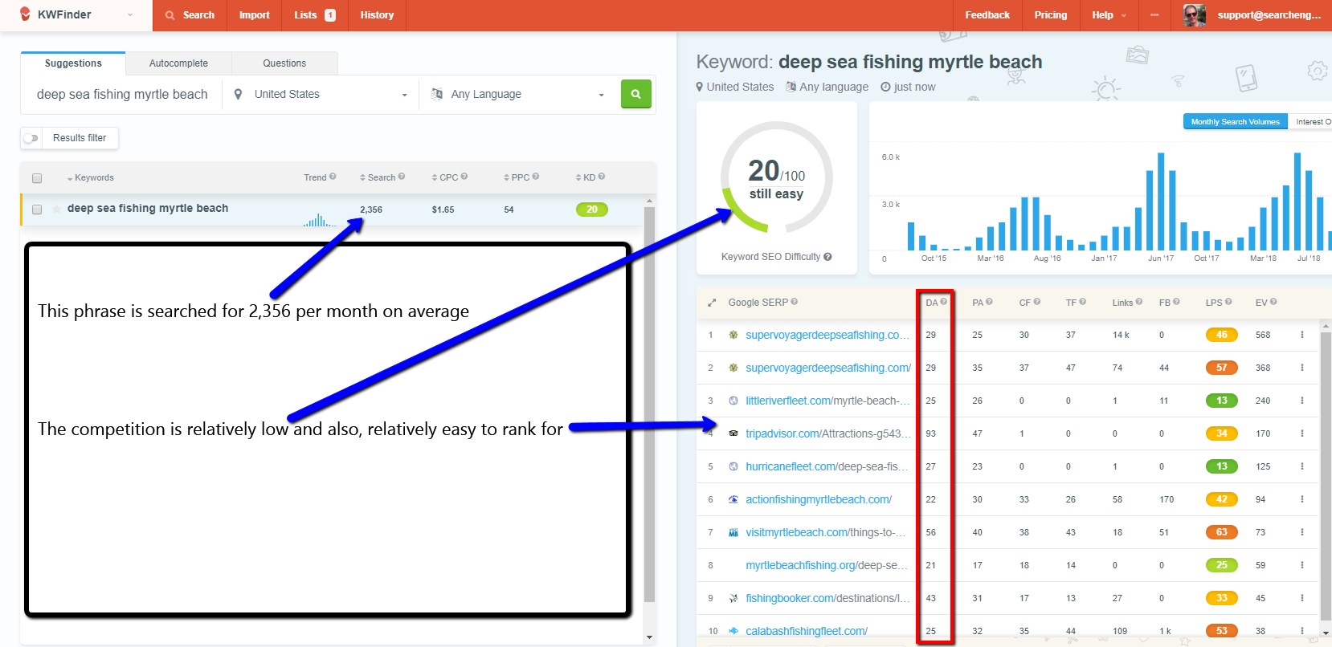Click the FB column help icon
The width and height of the screenshot is (1332, 647).
tap(1176, 302)
